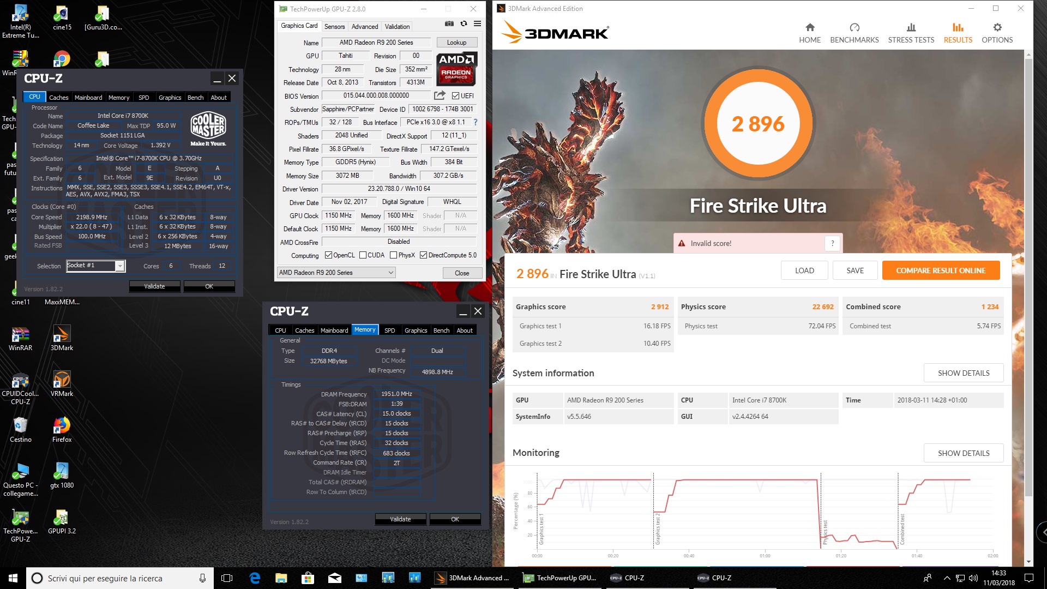This screenshot has height=589, width=1047.
Task: Show hidden system tray icons
Action: pyautogui.click(x=947, y=578)
